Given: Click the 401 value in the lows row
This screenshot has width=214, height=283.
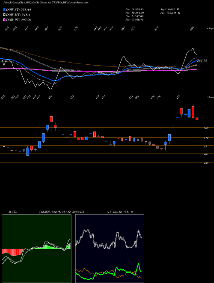Looking at the screenshot, I should pyautogui.click(x=51, y=97).
